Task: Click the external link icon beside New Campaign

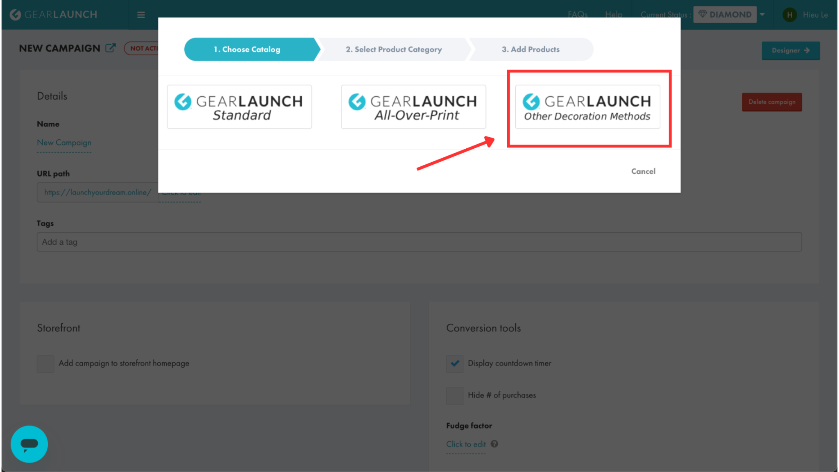Action: pos(110,48)
